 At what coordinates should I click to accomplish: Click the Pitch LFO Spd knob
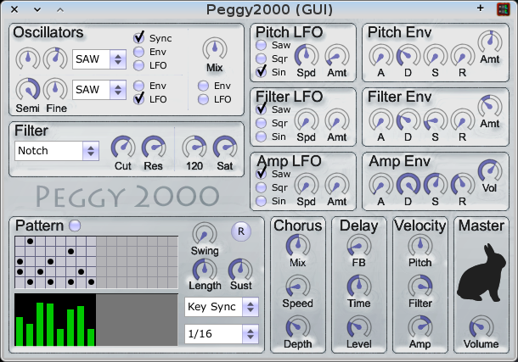click(307, 56)
